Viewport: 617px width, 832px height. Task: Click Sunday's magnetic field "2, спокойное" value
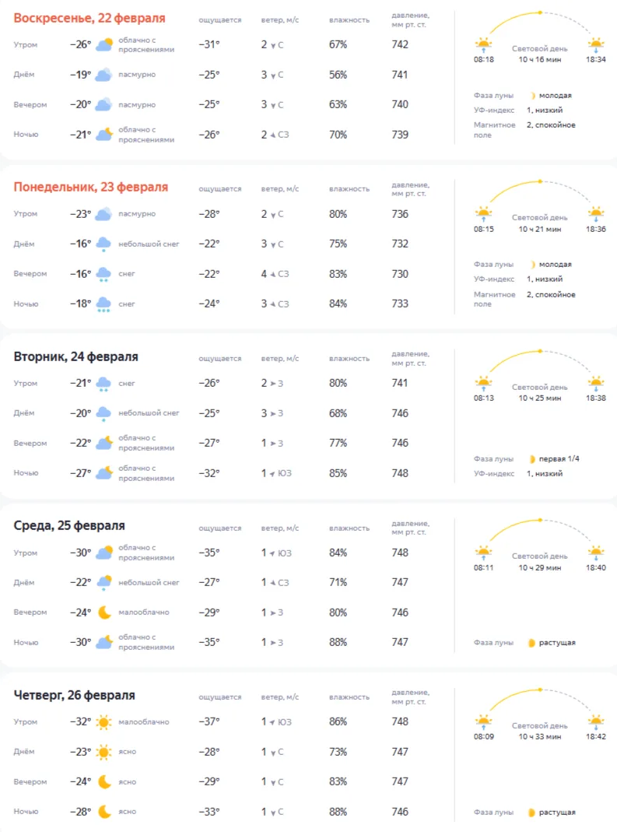point(551,125)
